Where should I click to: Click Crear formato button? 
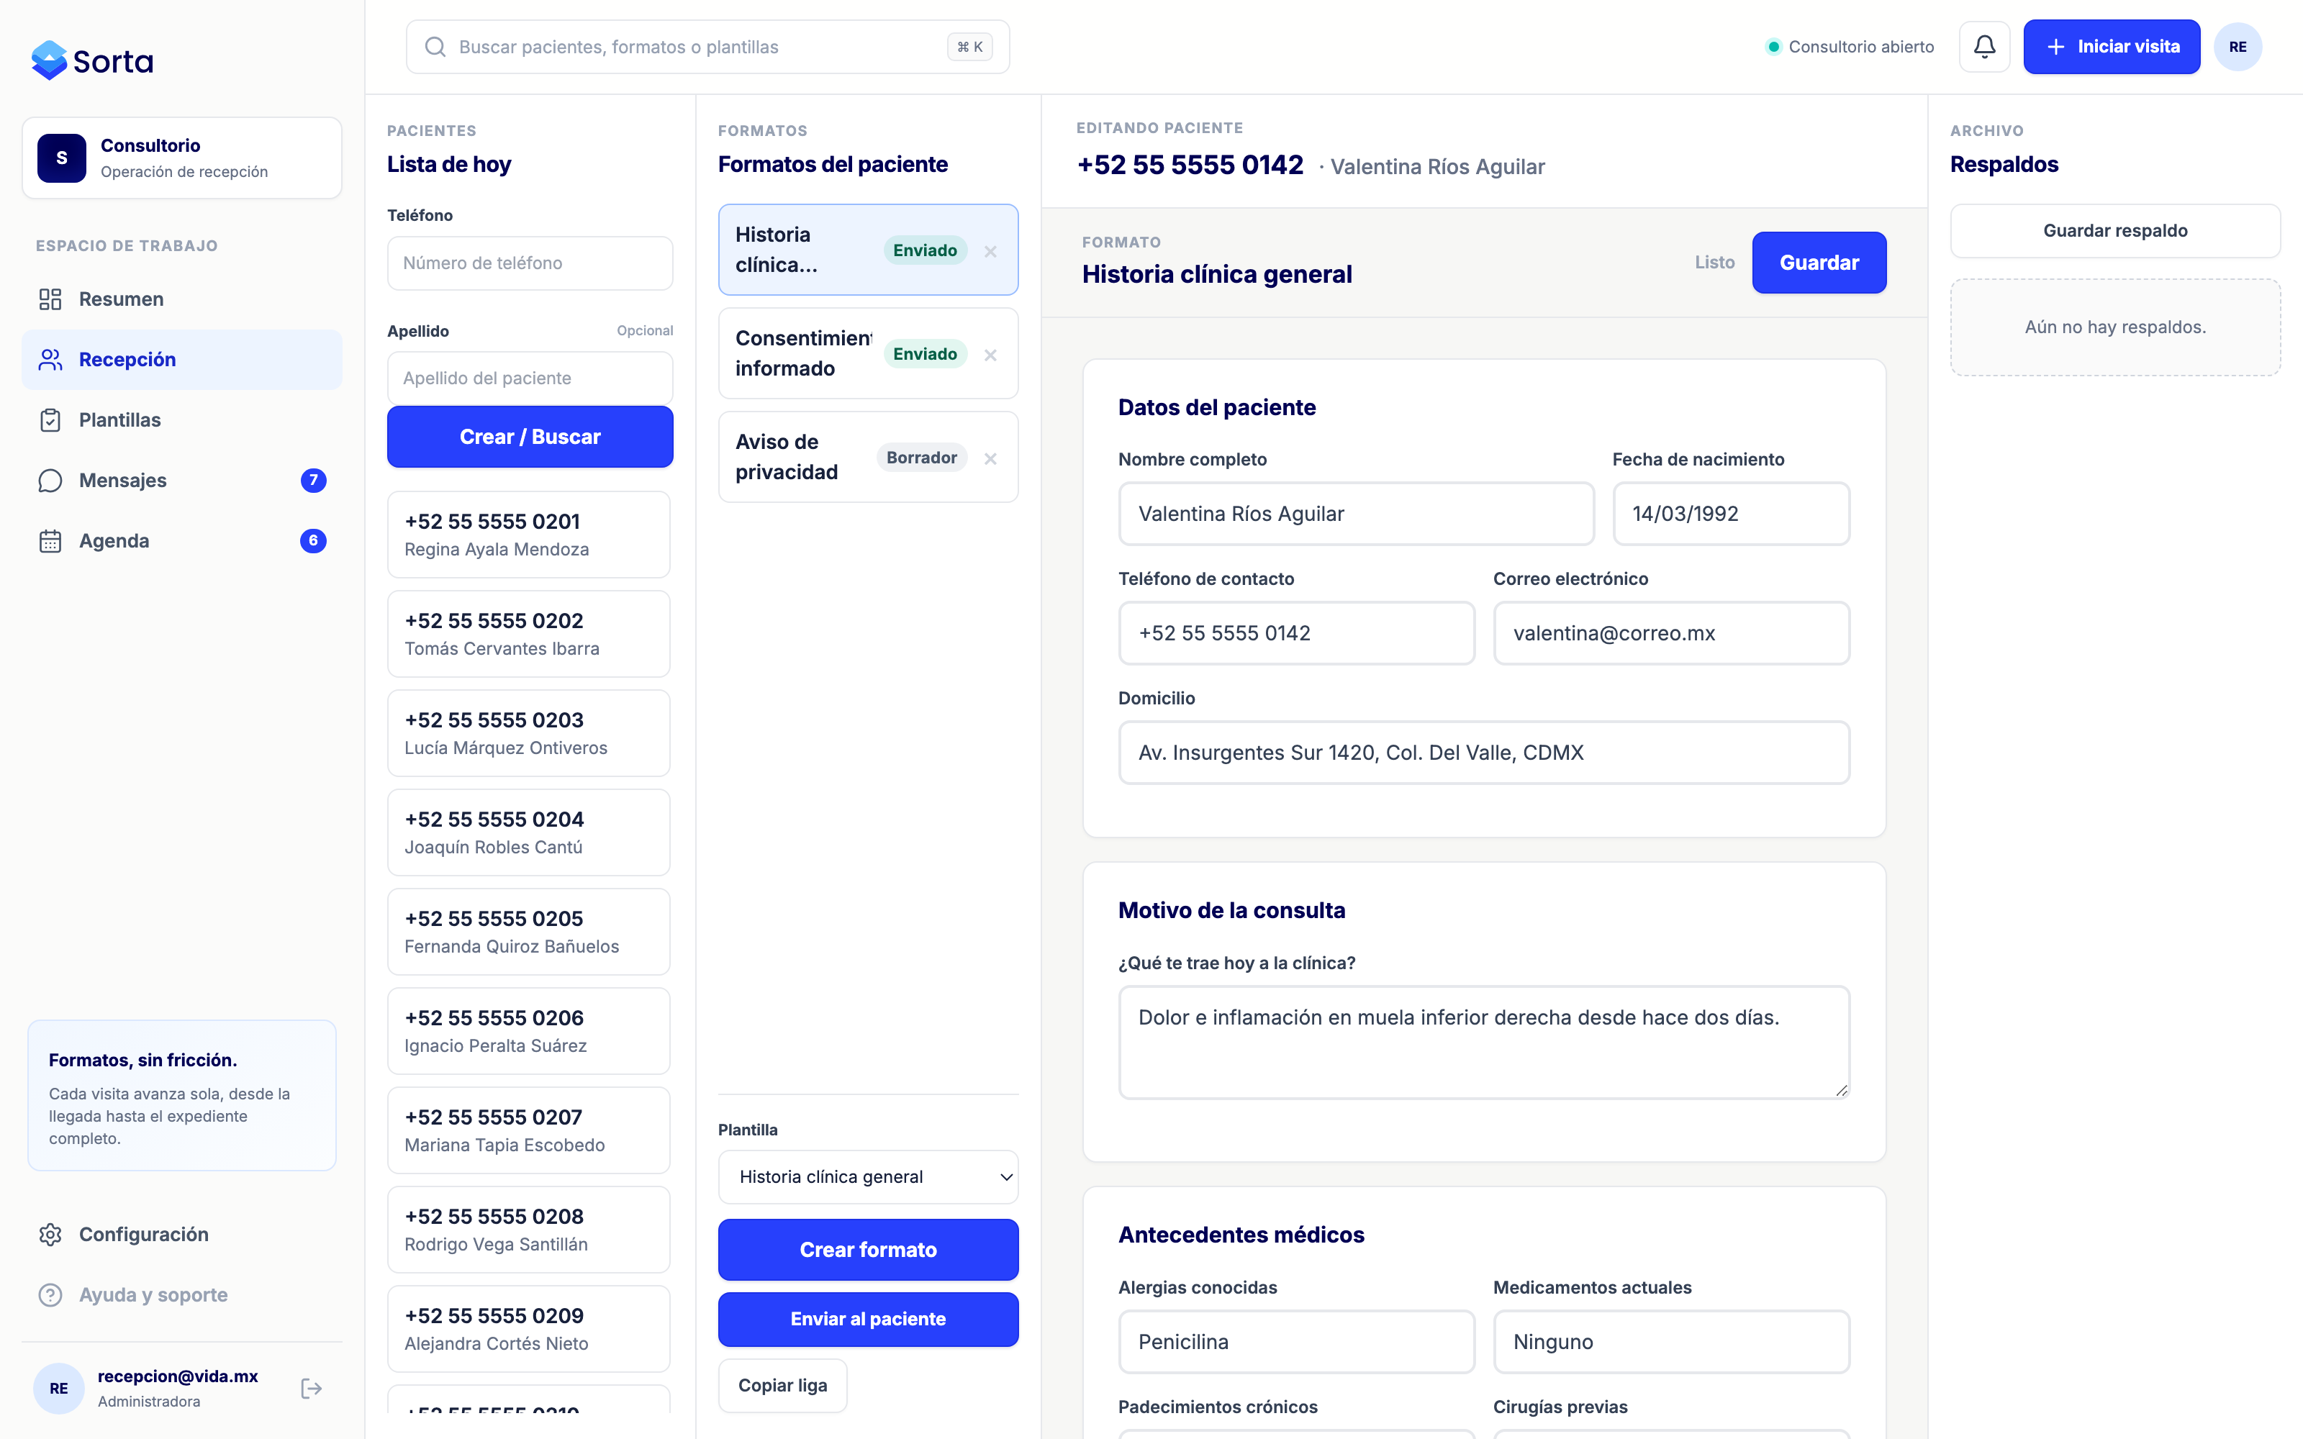(x=868, y=1250)
